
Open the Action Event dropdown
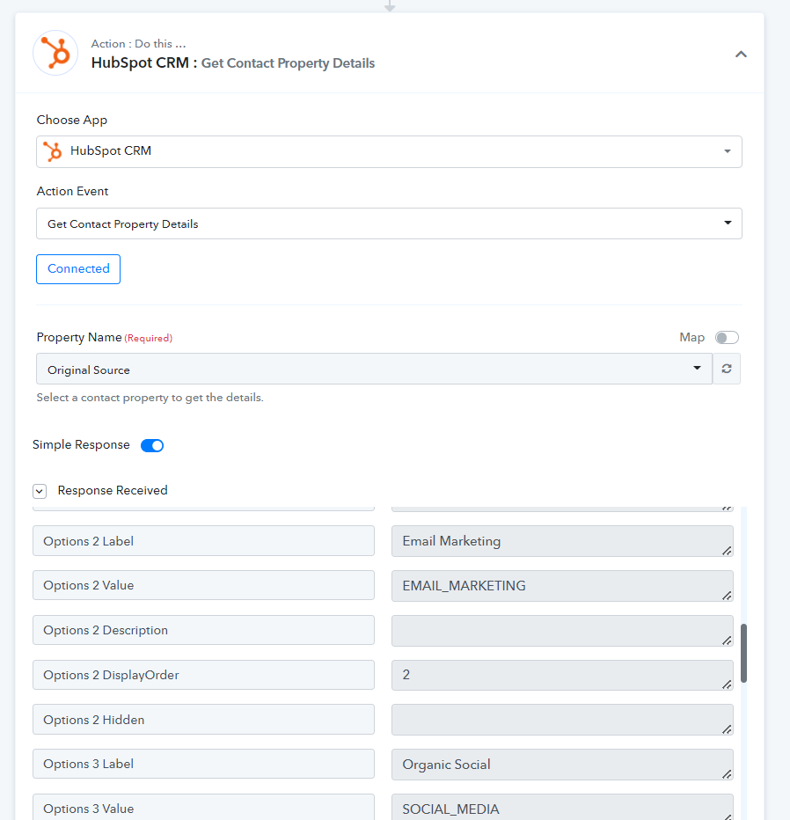tap(389, 223)
